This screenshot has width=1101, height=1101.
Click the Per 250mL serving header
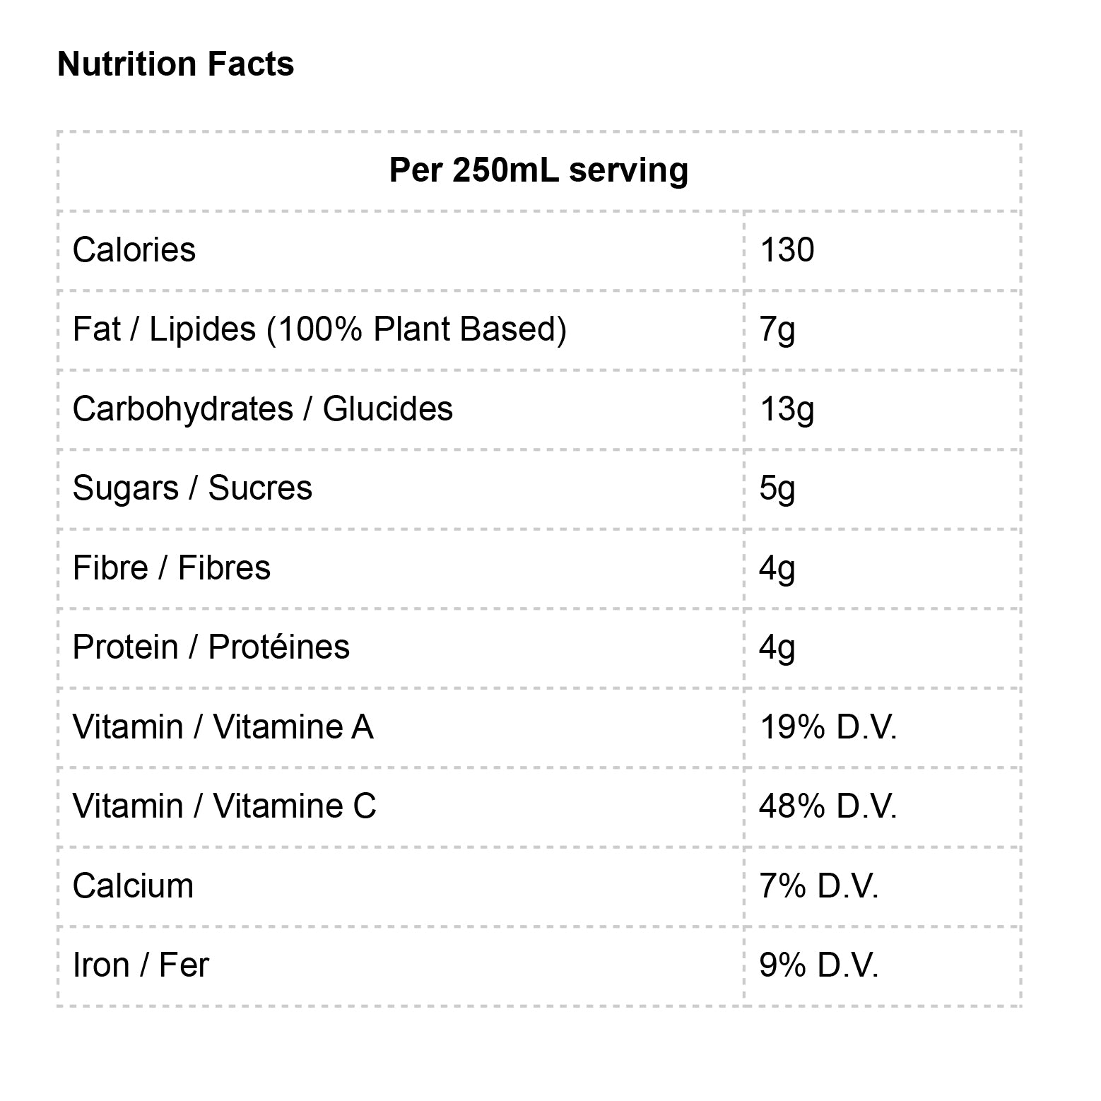coord(538,170)
